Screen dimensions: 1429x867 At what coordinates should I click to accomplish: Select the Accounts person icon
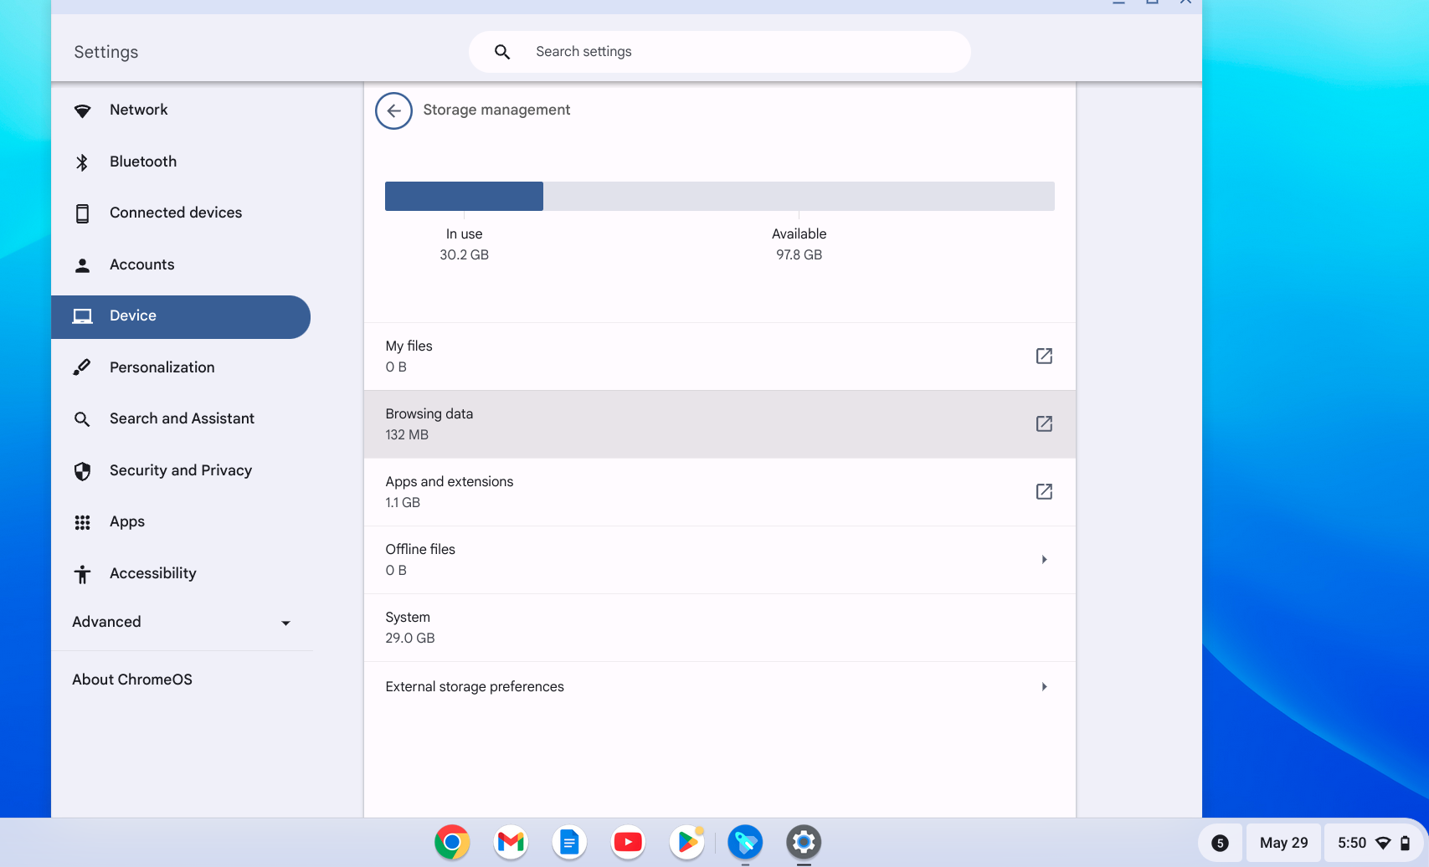[83, 264]
